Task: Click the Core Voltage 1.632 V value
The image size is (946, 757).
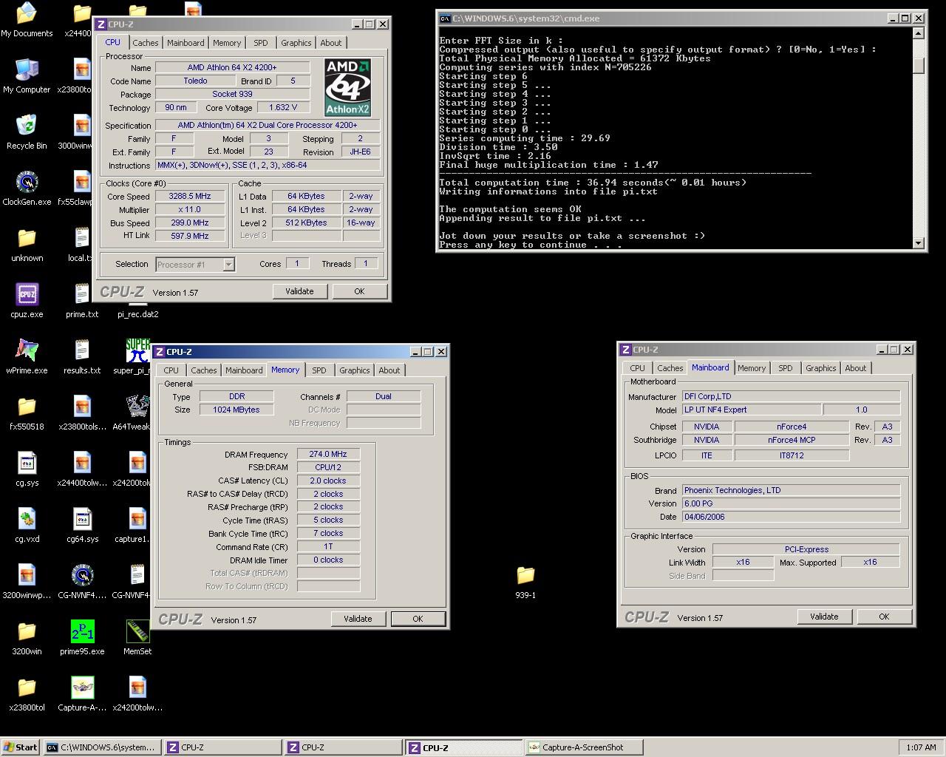Action: [x=282, y=108]
